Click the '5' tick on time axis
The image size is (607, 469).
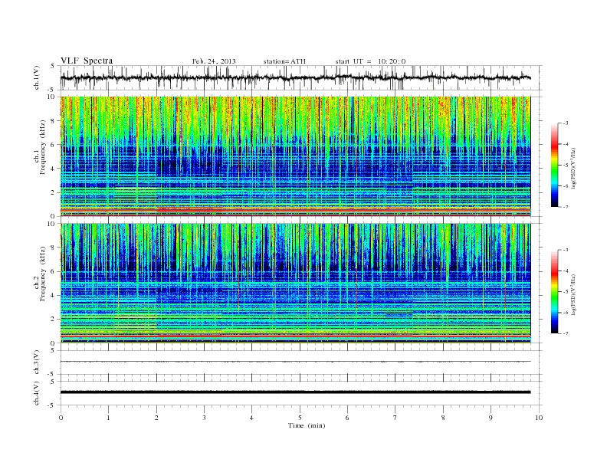tap(300, 418)
